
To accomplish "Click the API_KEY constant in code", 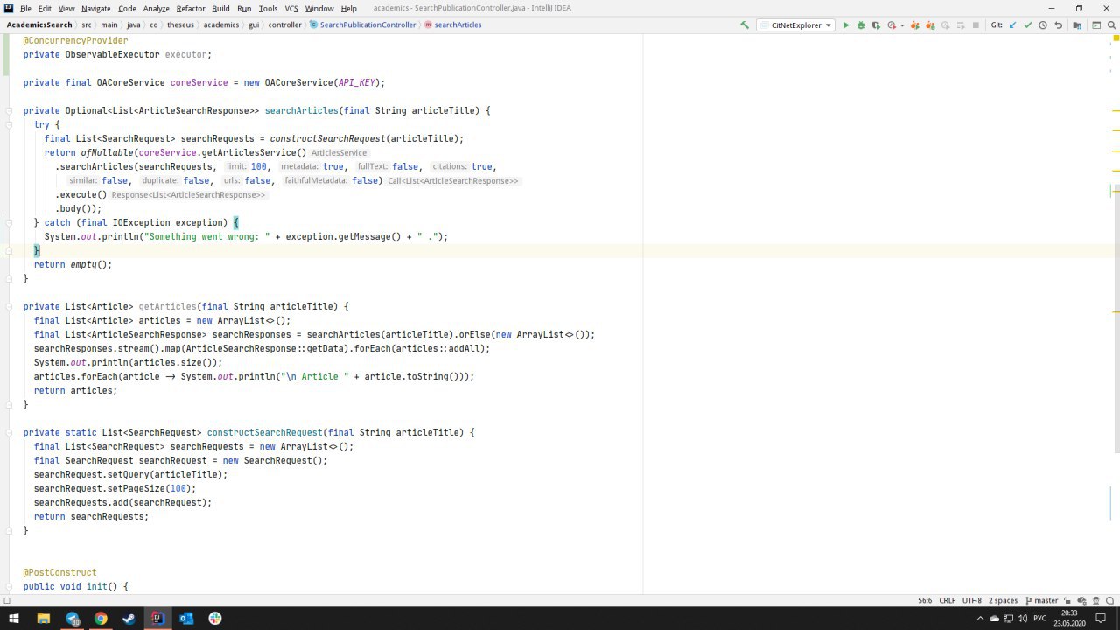I will coord(356,82).
